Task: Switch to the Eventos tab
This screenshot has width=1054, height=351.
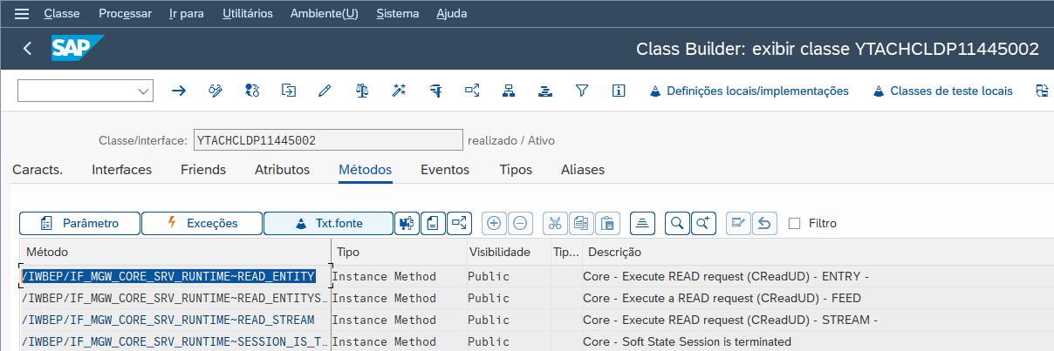Action: [445, 170]
